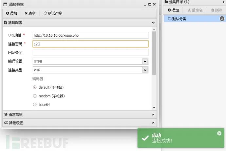Select the default (不推荐) encoder radio
Image resolution: width=226 pixels, height=151 pixels.
(35, 87)
